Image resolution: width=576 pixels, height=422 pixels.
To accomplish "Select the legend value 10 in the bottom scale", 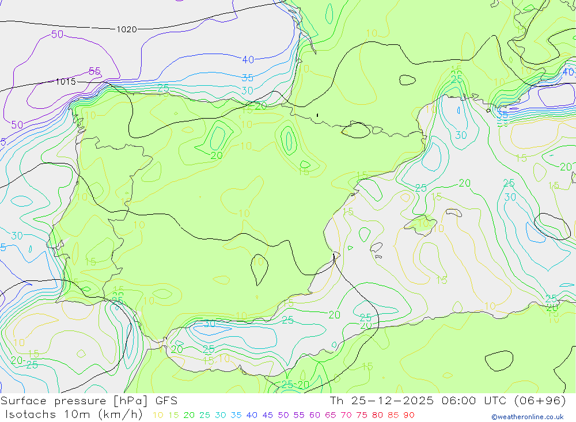I will pyautogui.click(x=158, y=415).
